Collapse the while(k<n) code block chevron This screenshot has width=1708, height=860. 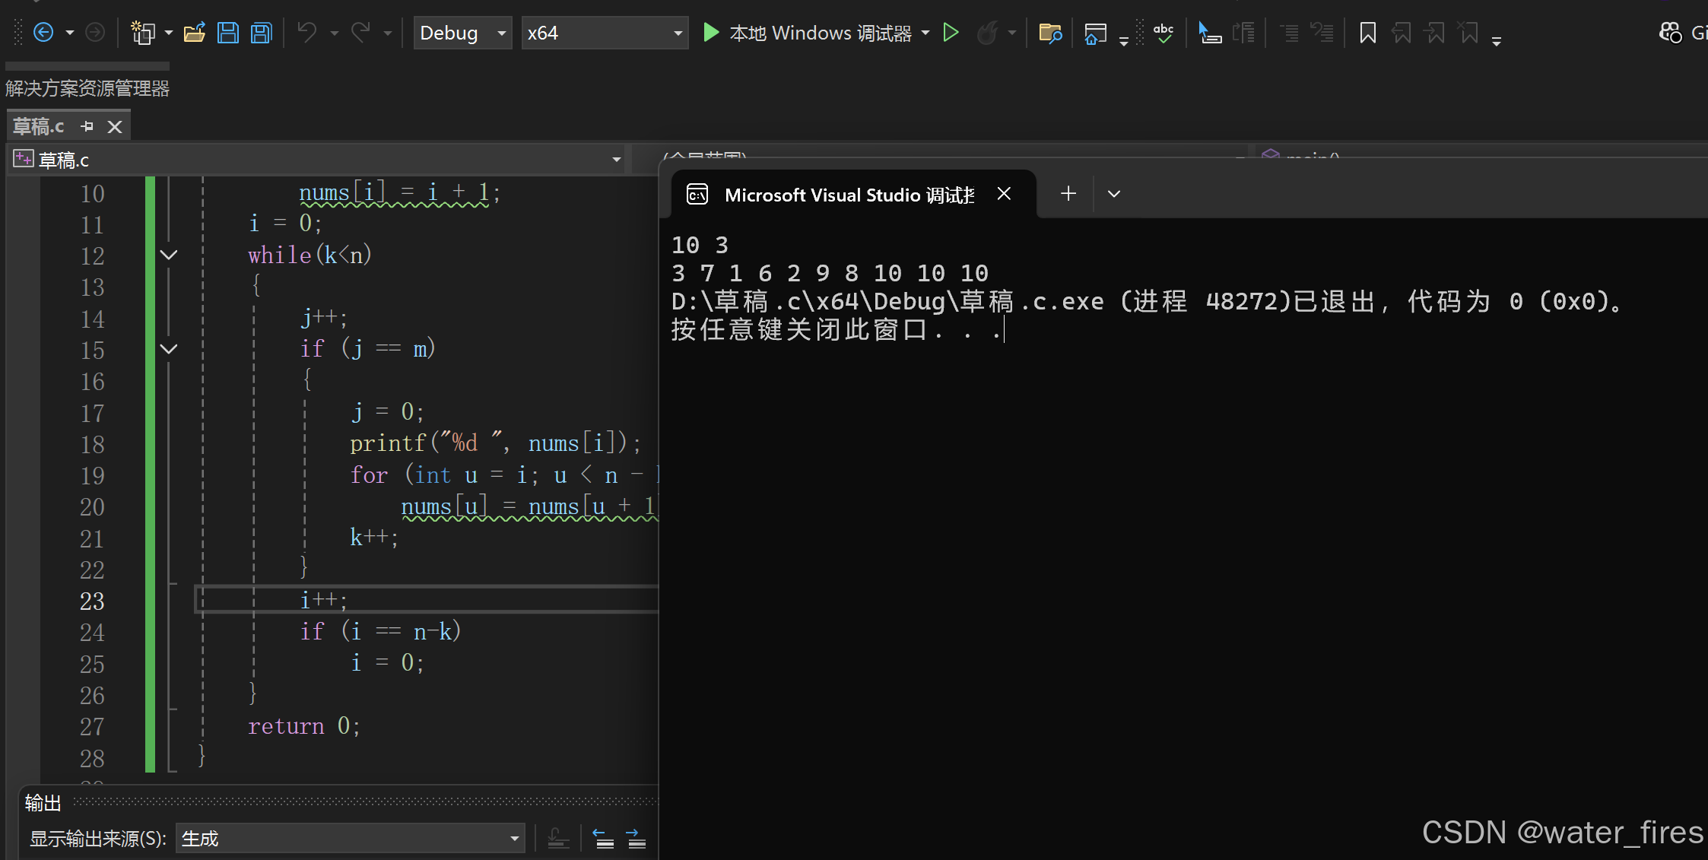pyautogui.click(x=169, y=254)
